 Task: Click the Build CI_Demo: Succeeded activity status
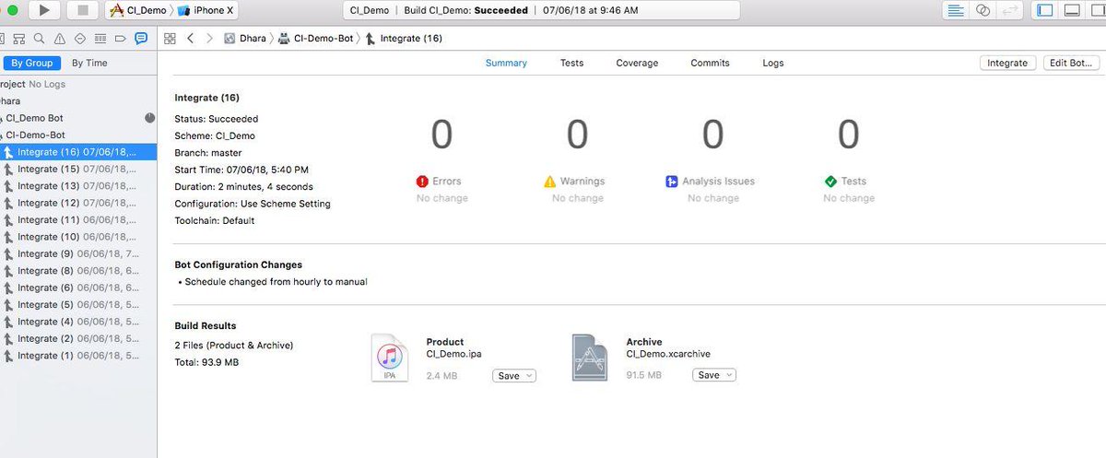[466, 10]
